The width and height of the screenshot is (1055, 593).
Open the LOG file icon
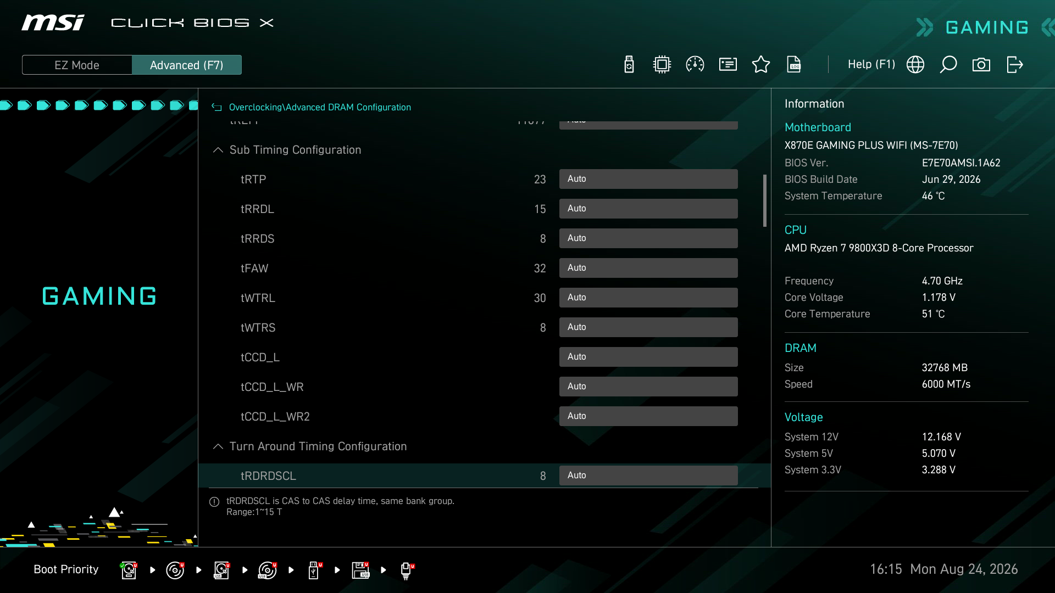[x=794, y=65]
